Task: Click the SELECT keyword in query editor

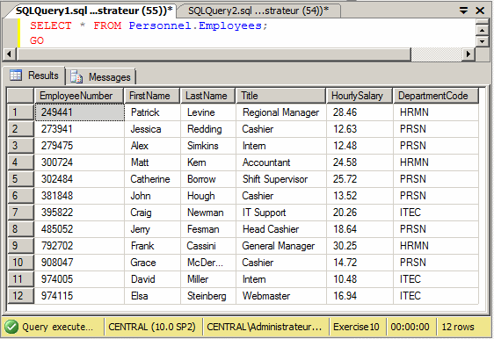Action: 51,25
